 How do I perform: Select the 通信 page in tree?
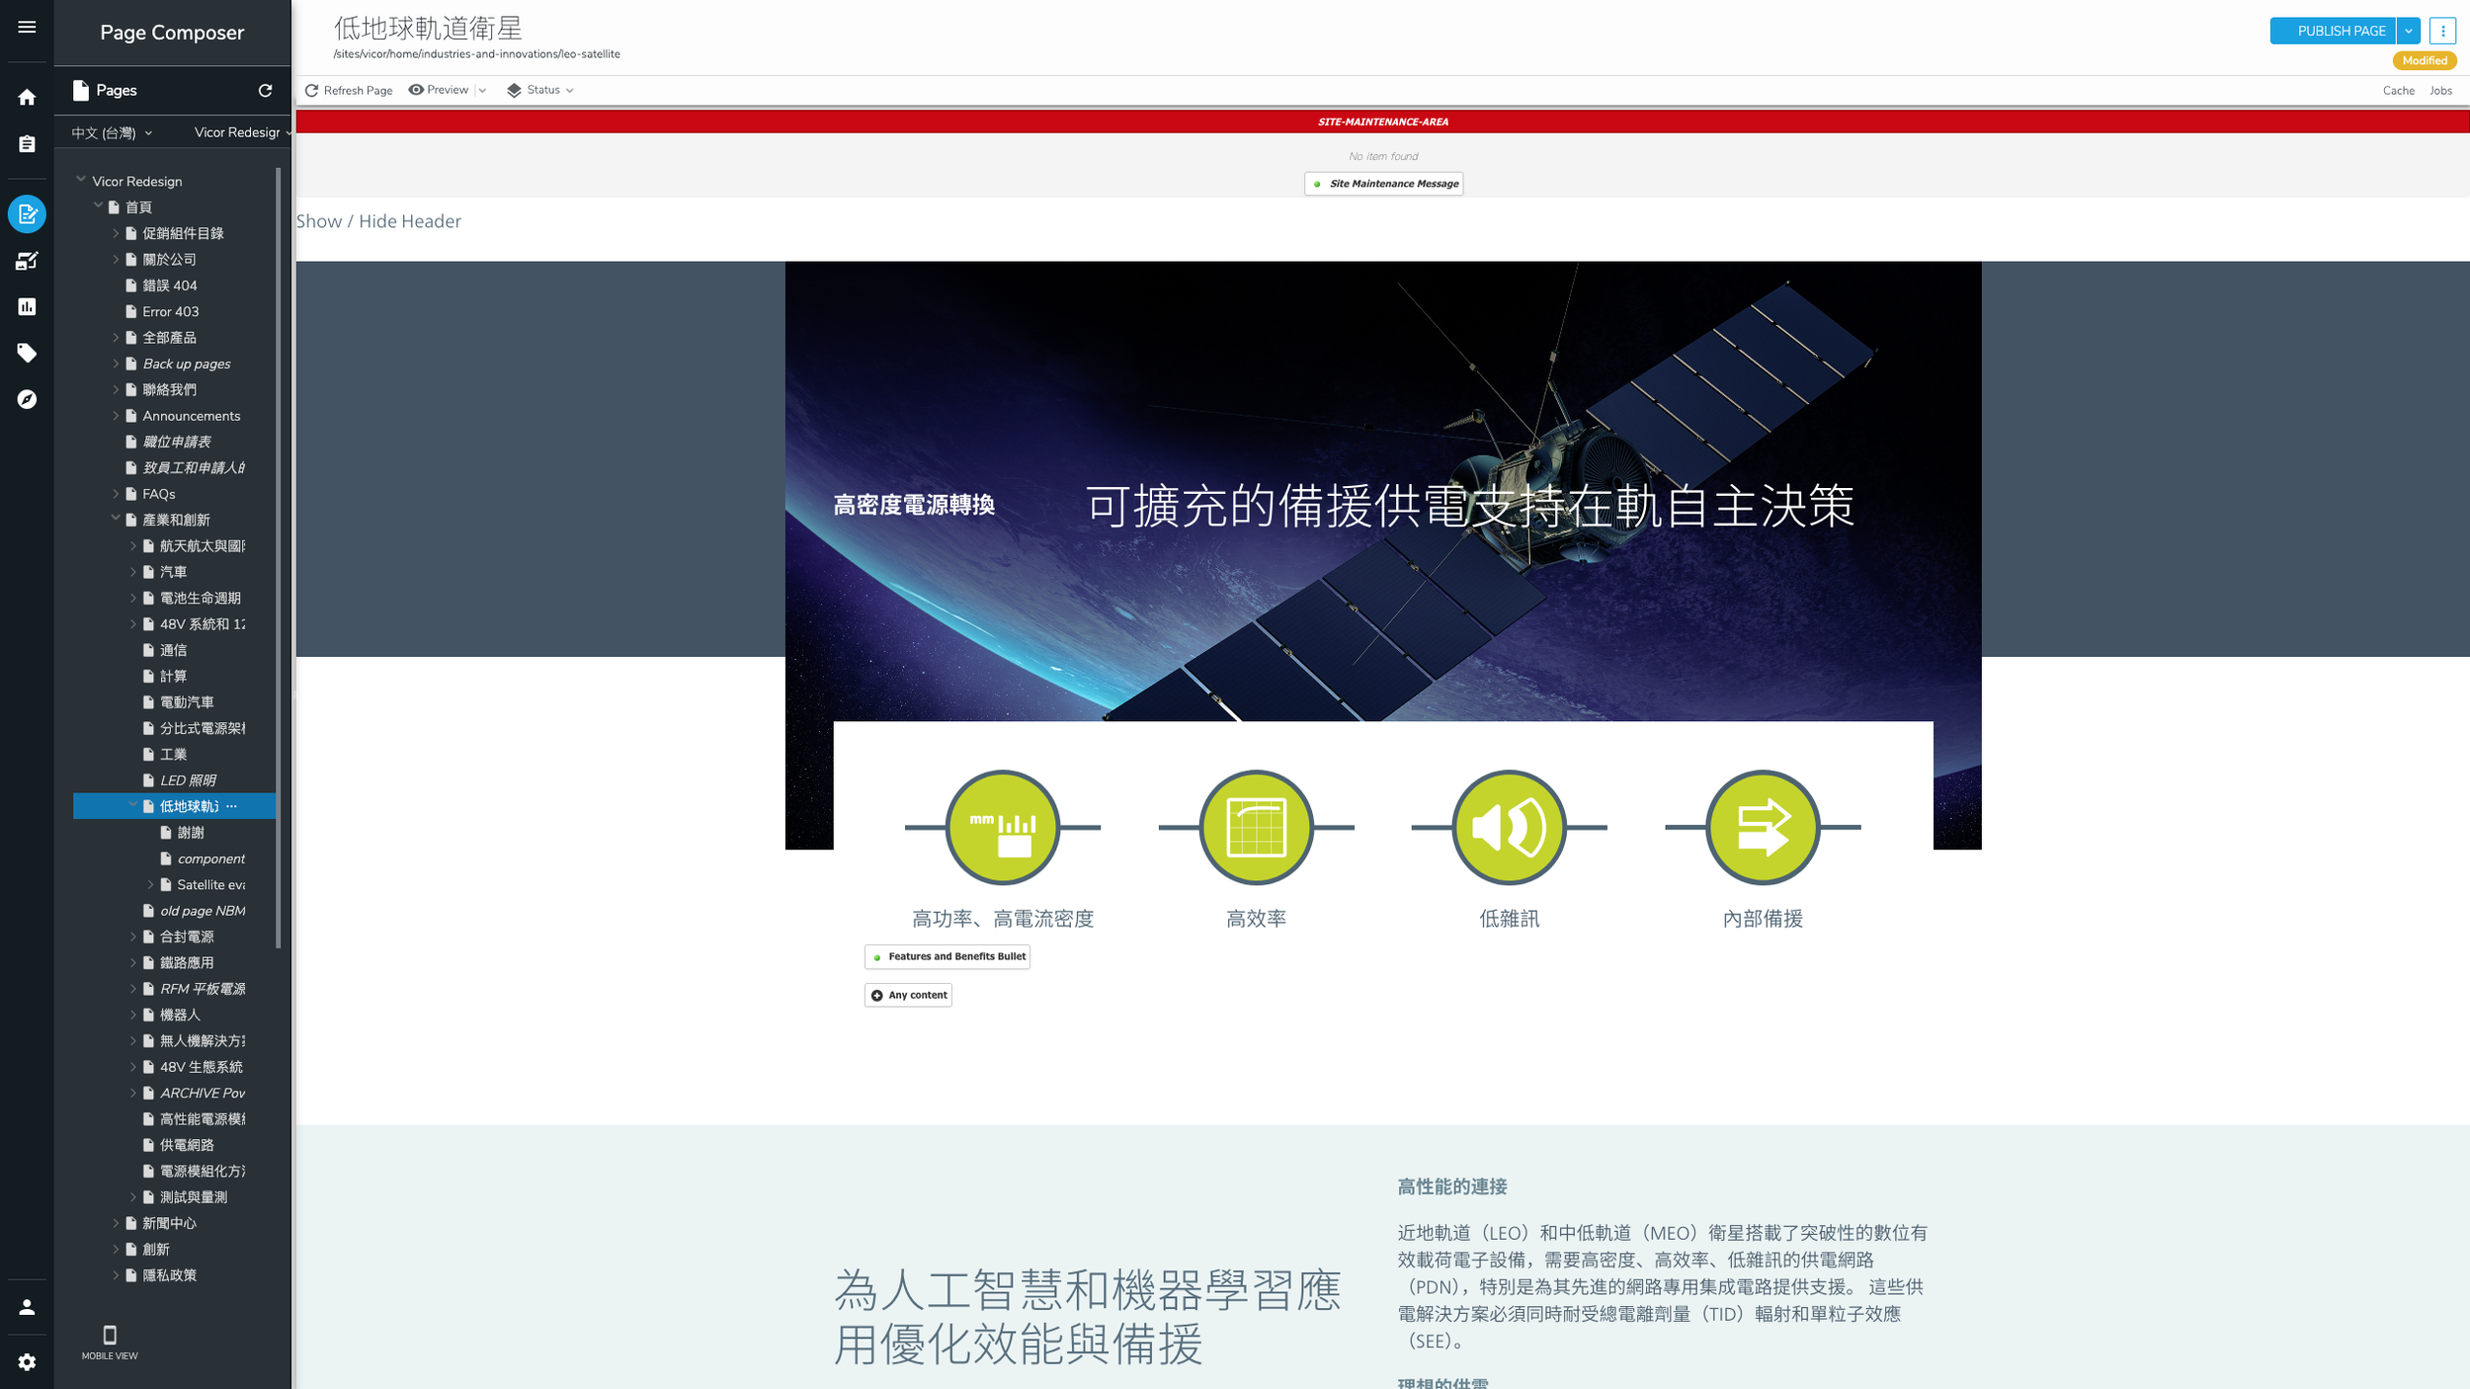(173, 650)
